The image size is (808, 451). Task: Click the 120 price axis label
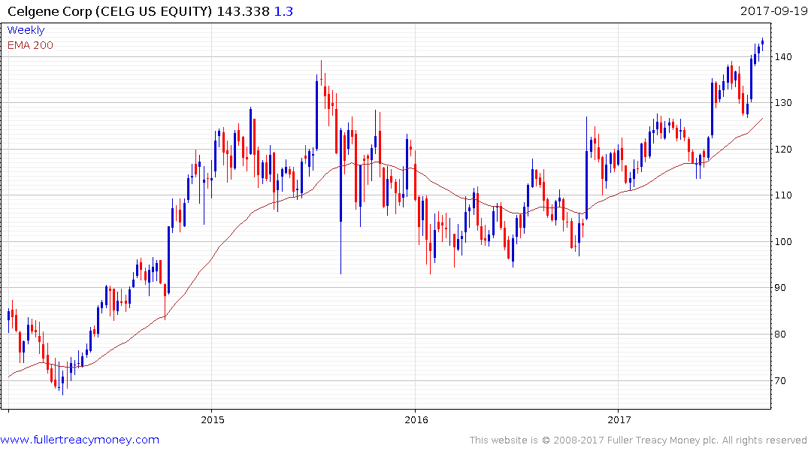tap(783, 149)
